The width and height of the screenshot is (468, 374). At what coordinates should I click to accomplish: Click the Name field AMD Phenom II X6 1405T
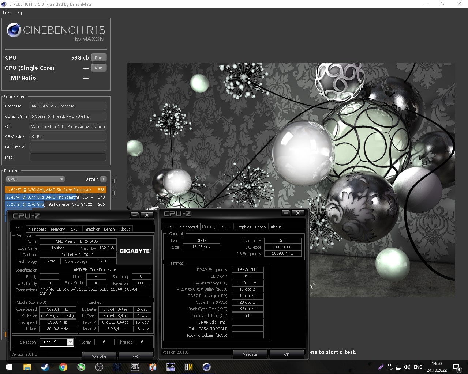(x=78, y=241)
